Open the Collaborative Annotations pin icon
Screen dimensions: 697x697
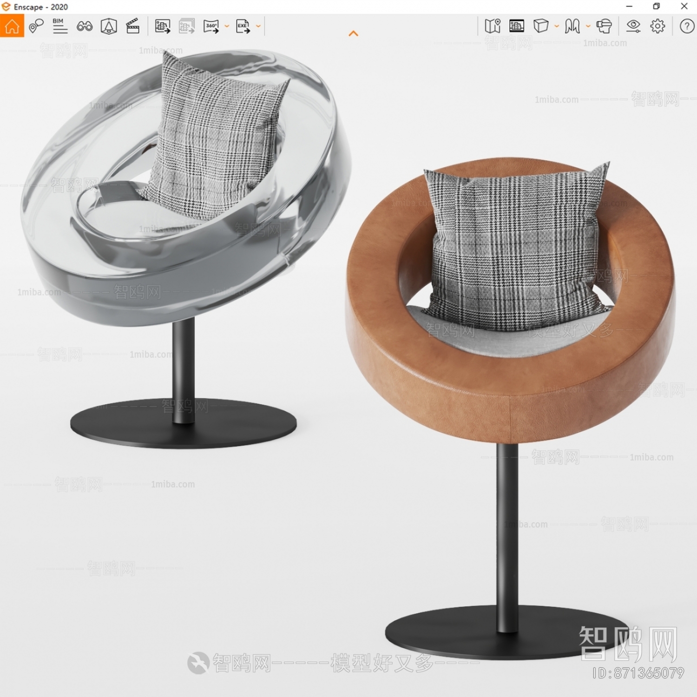pyautogui.click(x=36, y=26)
